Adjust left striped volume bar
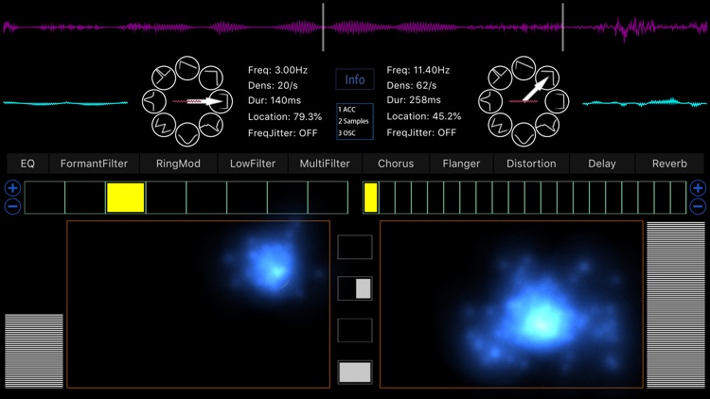This screenshot has height=399, width=710. tap(34, 351)
